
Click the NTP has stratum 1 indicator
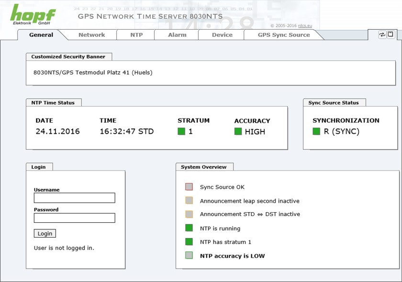189,242
